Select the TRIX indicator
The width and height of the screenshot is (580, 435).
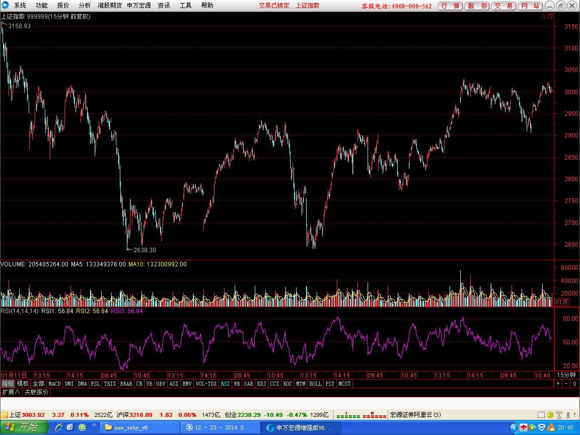(x=110, y=384)
